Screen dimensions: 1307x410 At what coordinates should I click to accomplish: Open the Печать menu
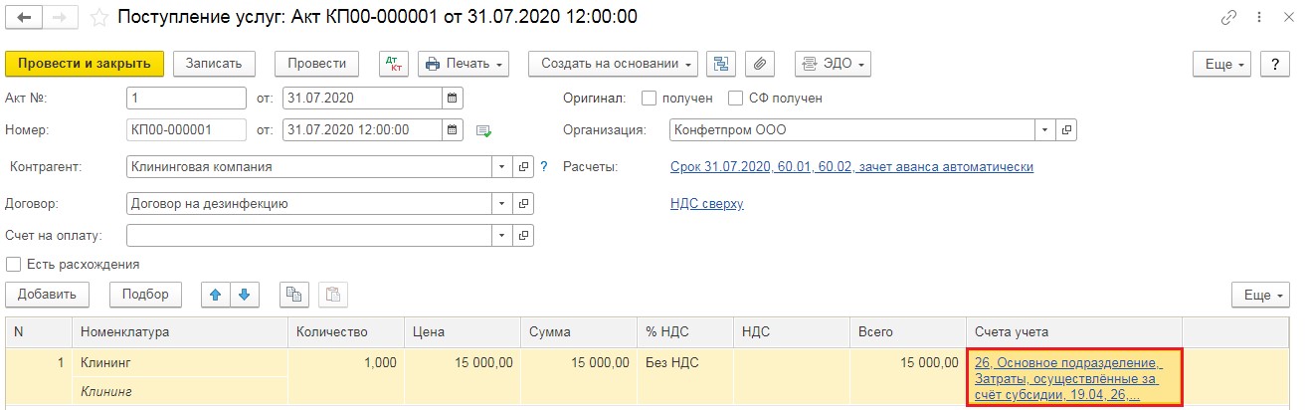(x=464, y=63)
